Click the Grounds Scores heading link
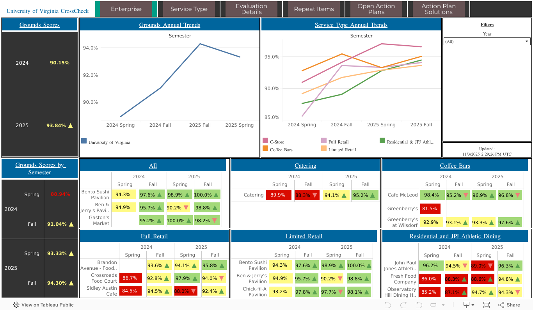Viewport: 533px width, 310px height. click(40, 25)
